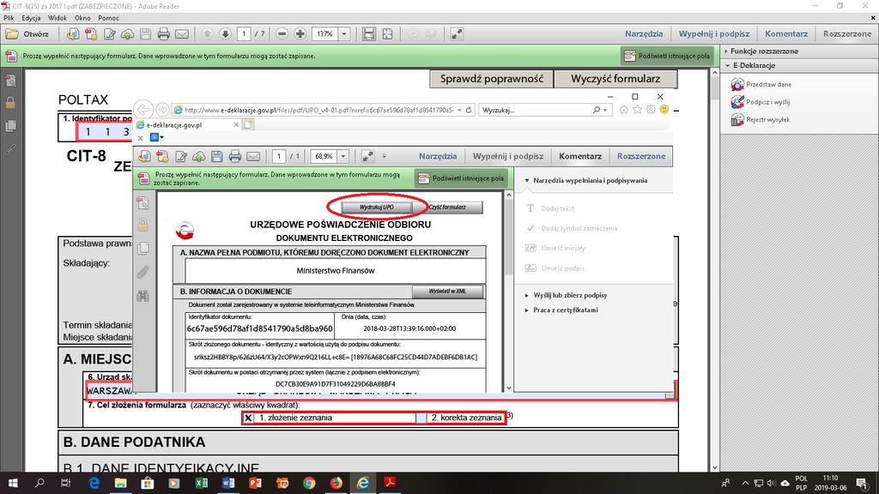Click the print icon in the embedded PDF toolbar
This screenshot has width=879, height=494.
tap(235, 156)
